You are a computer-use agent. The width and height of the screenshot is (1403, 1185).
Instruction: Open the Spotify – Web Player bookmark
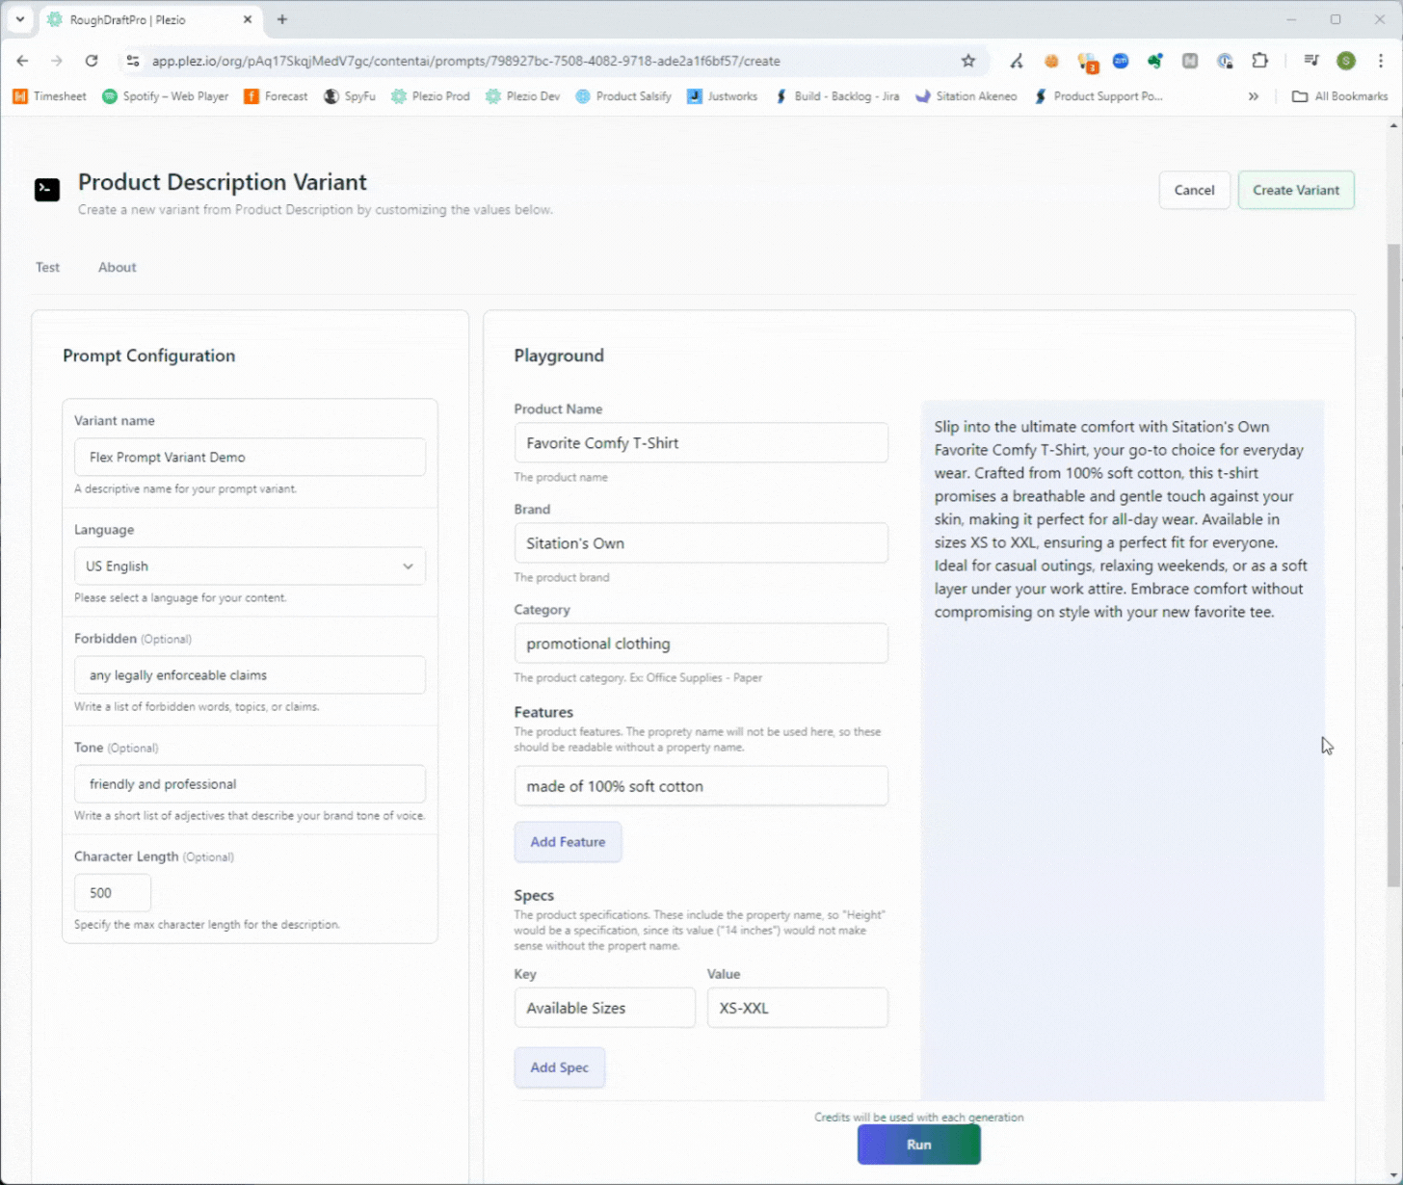click(x=165, y=96)
